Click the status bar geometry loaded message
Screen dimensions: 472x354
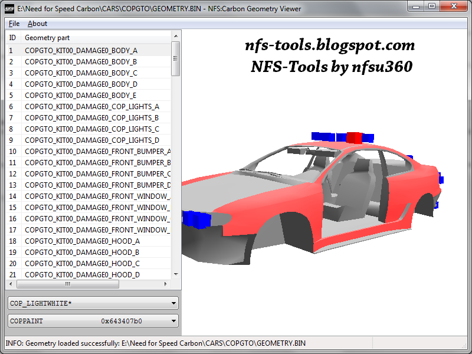click(156, 343)
